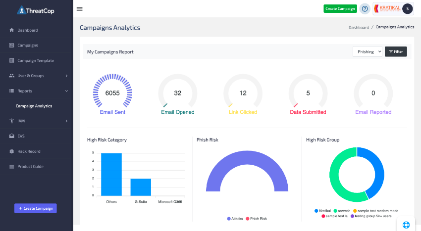The height and width of the screenshot is (231, 421).
Task: Collapse the Reports sidebar section
Action: click(x=66, y=91)
